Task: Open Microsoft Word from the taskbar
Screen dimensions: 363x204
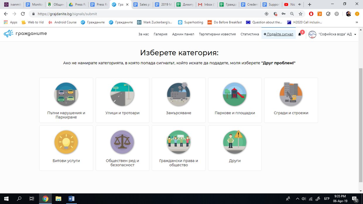Action: [x=71, y=199]
